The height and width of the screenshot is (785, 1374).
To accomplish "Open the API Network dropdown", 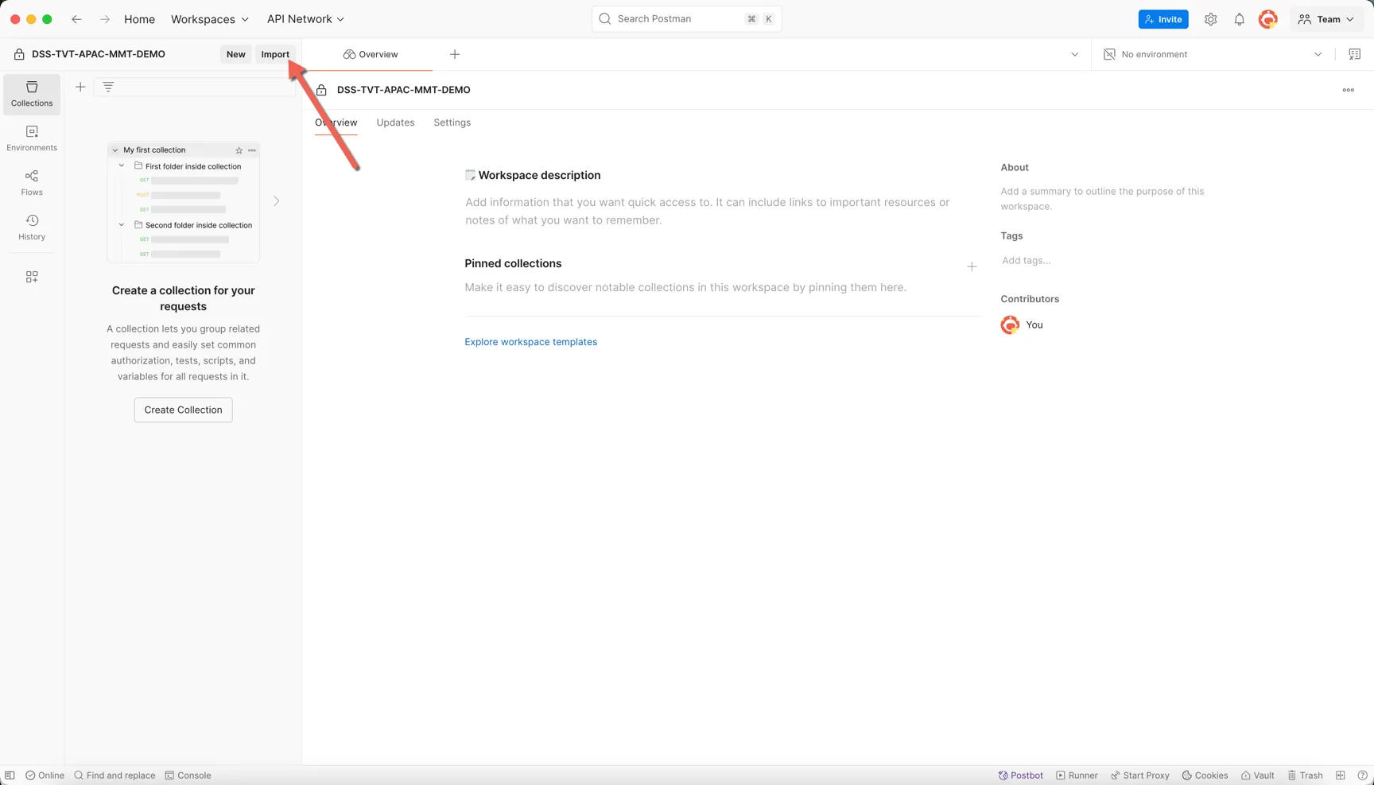I will [305, 19].
